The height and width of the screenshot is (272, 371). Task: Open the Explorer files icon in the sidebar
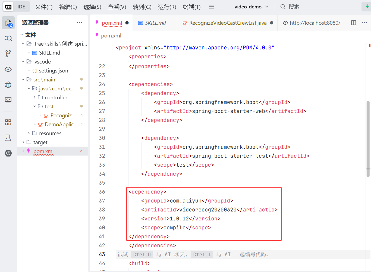point(8,23)
